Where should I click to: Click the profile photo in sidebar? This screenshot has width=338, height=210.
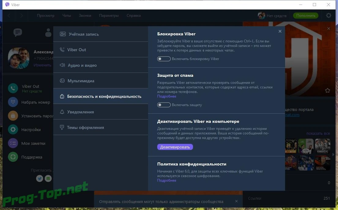[x=19, y=58]
